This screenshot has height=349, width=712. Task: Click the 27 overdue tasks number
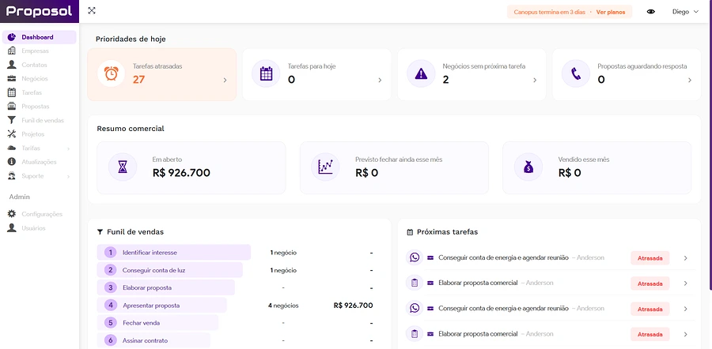[x=138, y=79]
